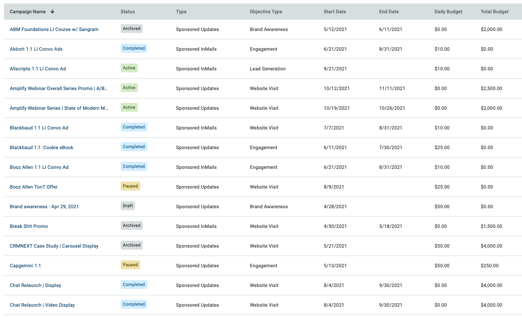Open Booz Allen 1:1 LI Convo Ad campaign
This screenshot has height=318, width=522.
pos(39,167)
